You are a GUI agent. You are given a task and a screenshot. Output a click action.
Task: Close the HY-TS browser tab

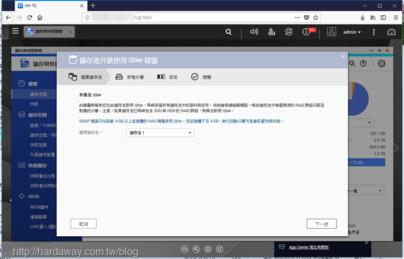[81, 6]
